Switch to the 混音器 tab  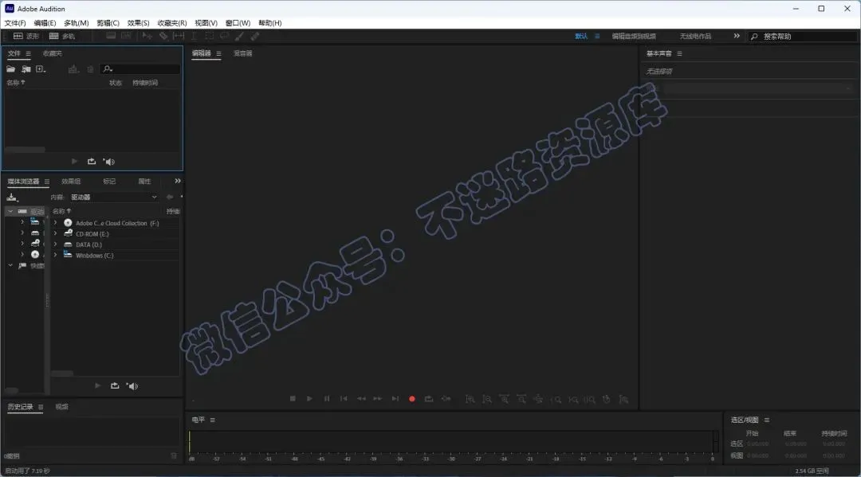coord(242,53)
